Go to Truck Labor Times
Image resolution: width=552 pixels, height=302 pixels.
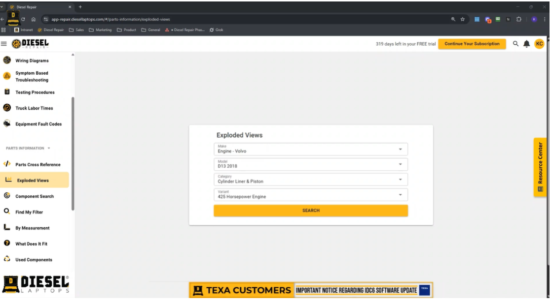tap(34, 108)
